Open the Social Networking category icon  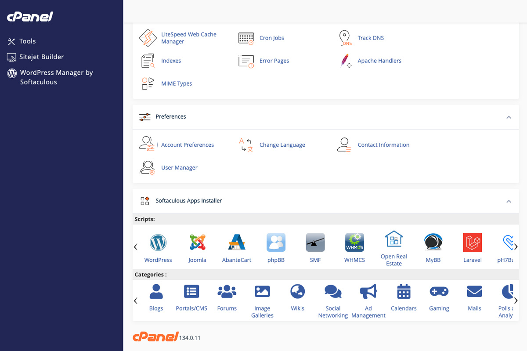coord(333,291)
